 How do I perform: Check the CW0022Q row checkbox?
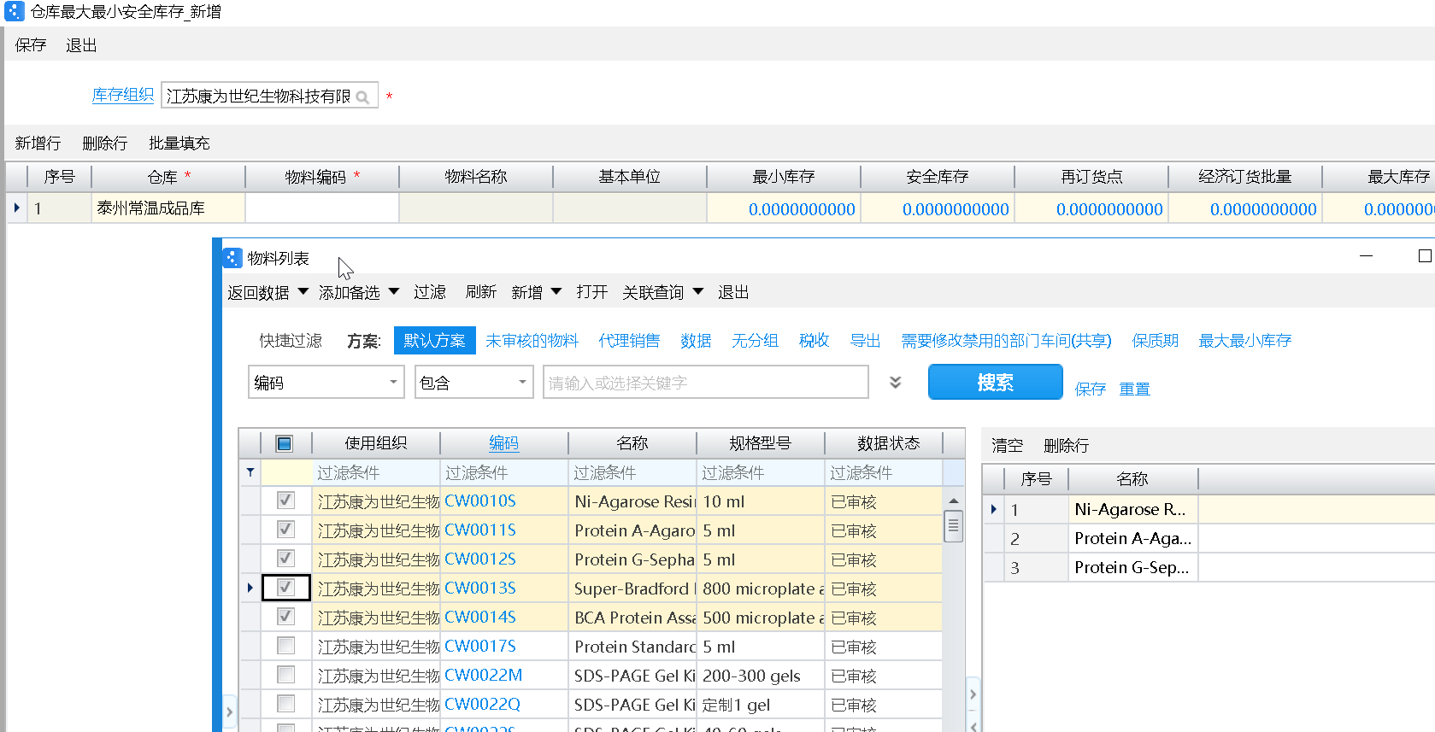pos(285,704)
